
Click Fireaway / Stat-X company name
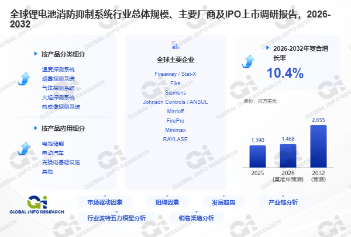point(175,74)
